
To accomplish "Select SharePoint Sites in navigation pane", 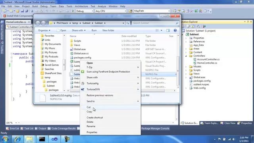I will (x=53, y=73).
